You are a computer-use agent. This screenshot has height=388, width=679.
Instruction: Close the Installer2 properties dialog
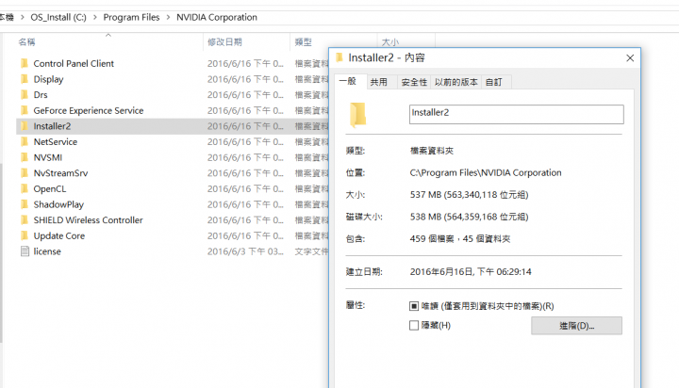coord(630,58)
